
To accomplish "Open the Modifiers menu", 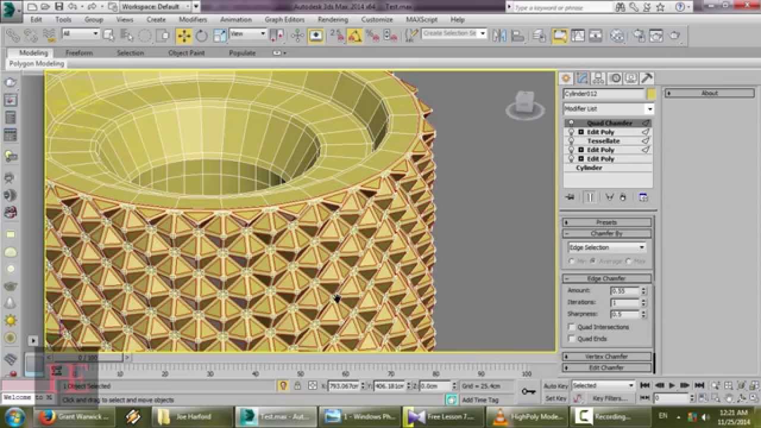I will point(193,20).
